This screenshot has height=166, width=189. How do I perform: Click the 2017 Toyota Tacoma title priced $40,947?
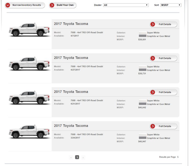tap(71, 126)
